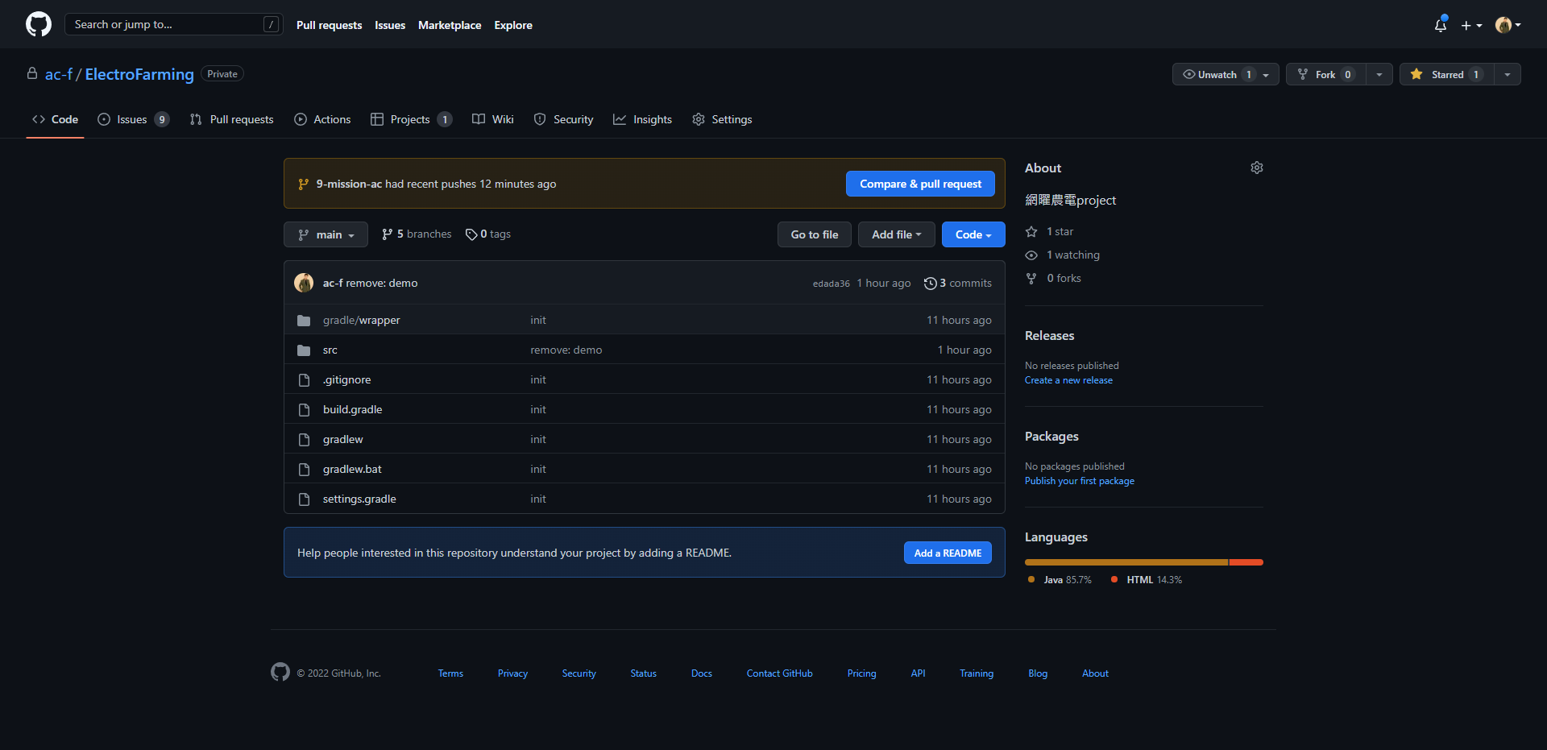
Task: Open the GitHub home logo in the header
Action: pos(39,24)
